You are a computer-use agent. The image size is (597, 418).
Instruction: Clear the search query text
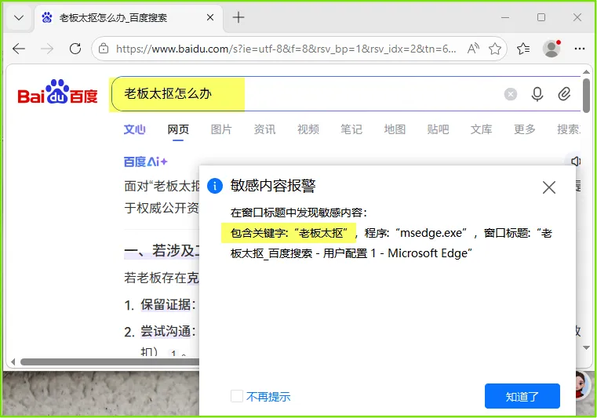point(511,94)
